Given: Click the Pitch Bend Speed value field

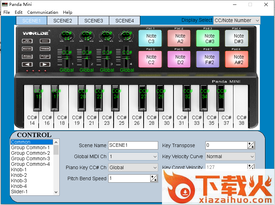Looking at the screenshot, I should pyautogui.click(x=129, y=178).
